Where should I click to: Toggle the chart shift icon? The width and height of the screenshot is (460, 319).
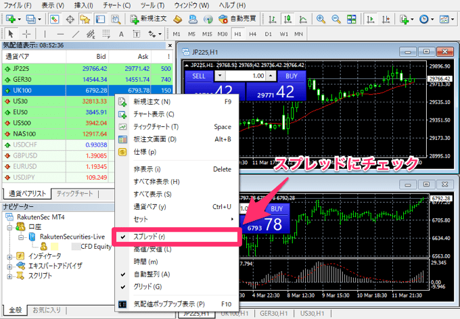click(x=386, y=20)
